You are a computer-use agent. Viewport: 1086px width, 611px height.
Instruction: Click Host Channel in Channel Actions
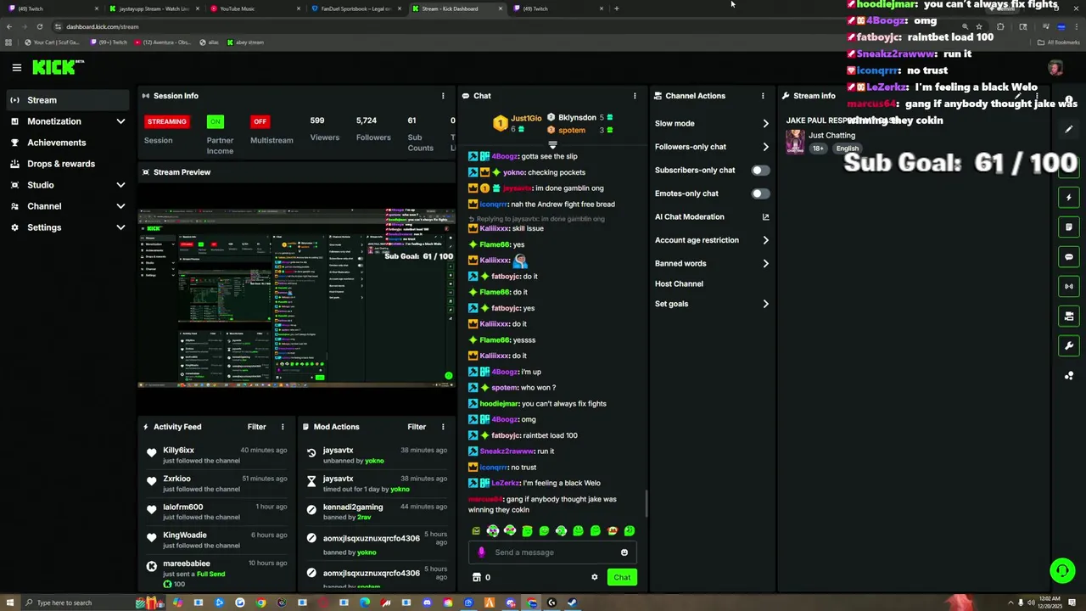[679, 284]
